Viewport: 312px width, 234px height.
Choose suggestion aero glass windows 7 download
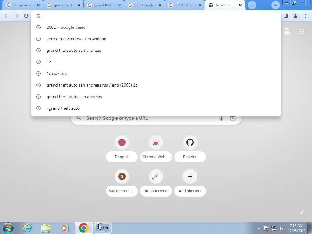156,39
